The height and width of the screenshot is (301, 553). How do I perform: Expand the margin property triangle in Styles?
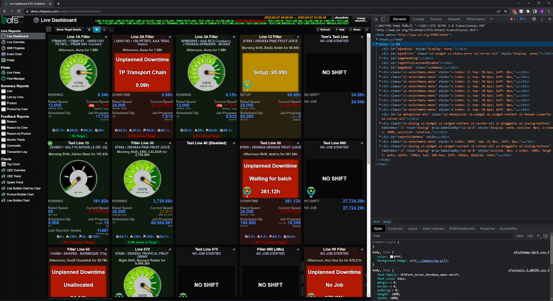[x=392, y=282]
